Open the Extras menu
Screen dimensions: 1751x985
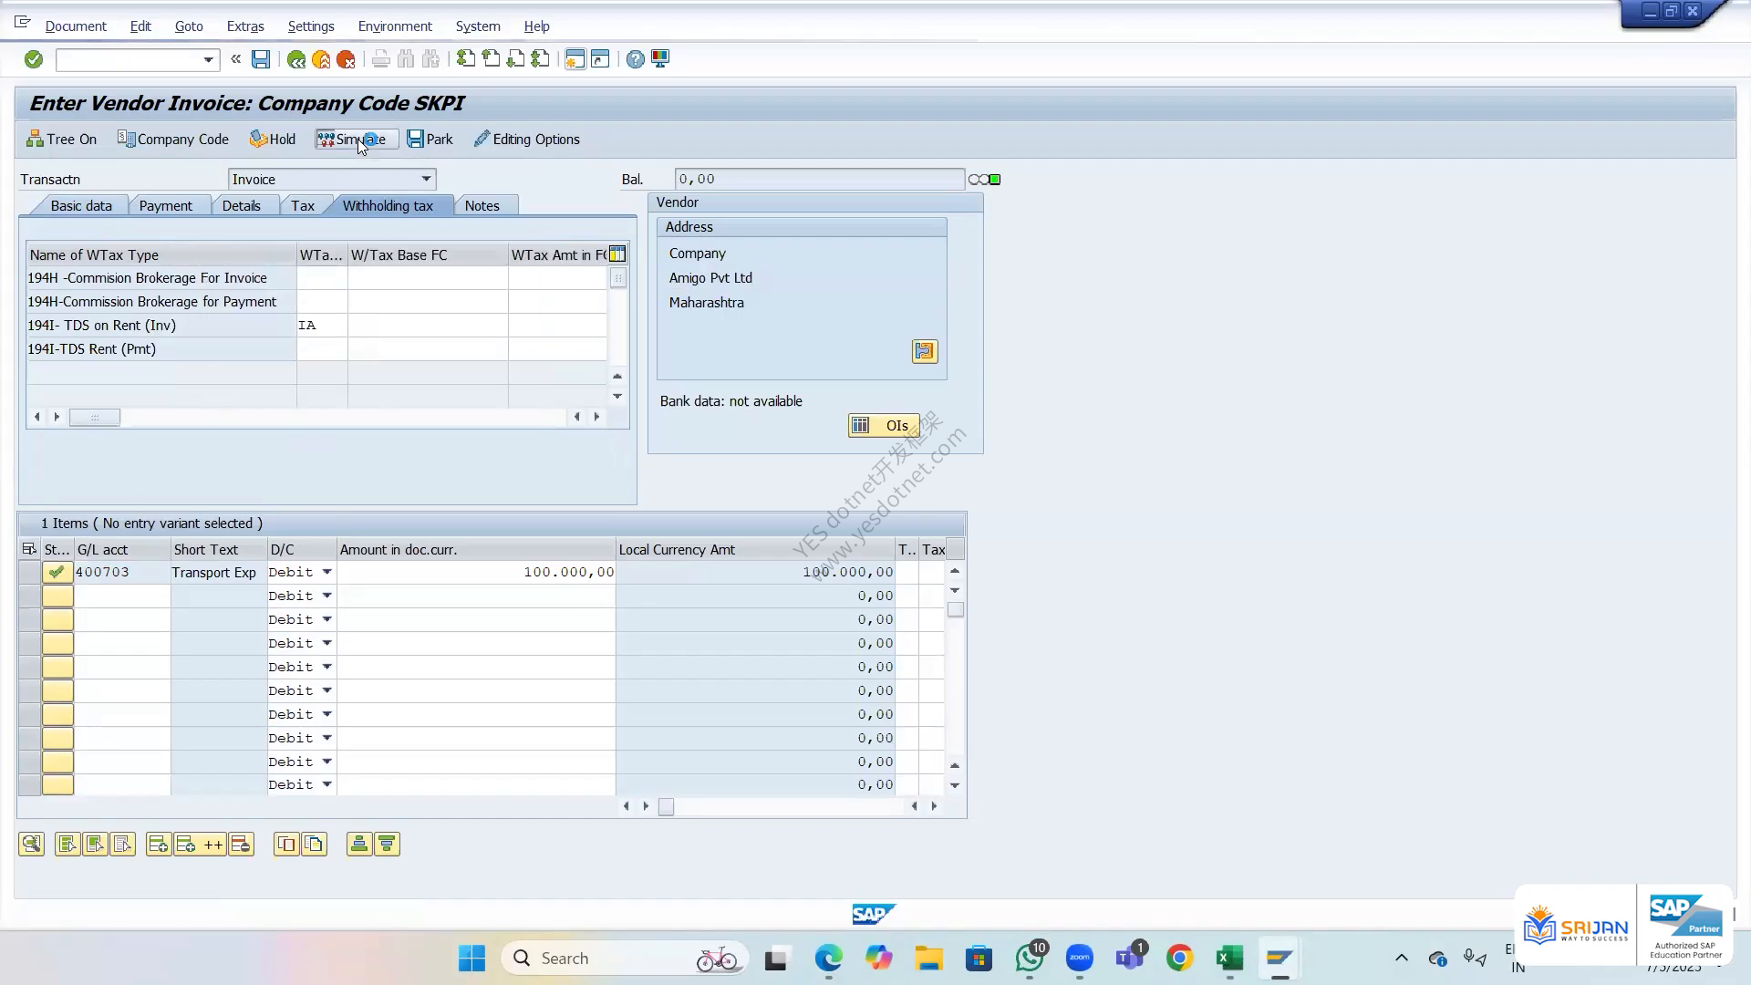[245, 26]
